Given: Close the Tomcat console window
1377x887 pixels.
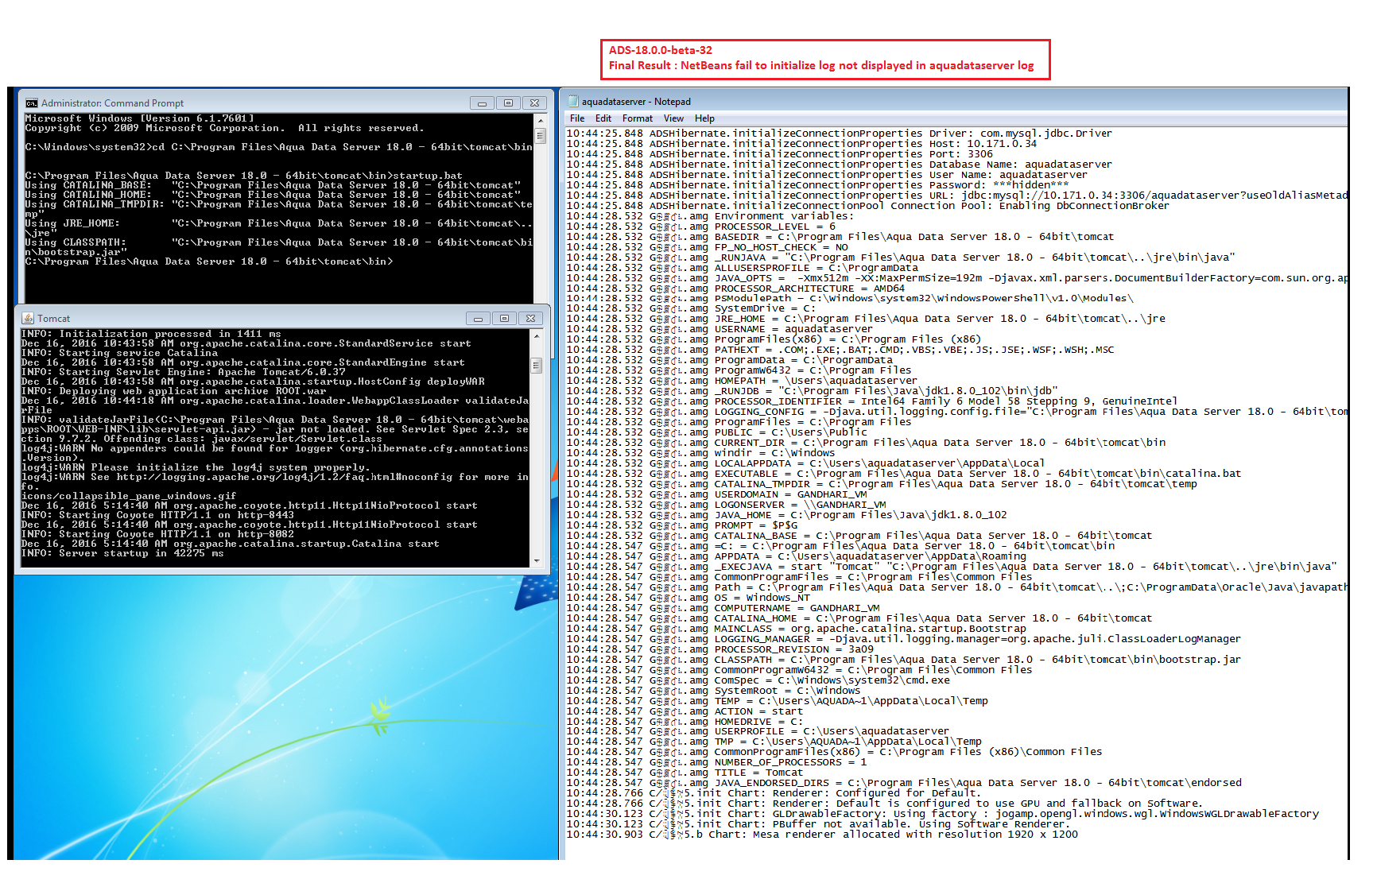Looking at the screenshot, I should [x=531, y=319].
